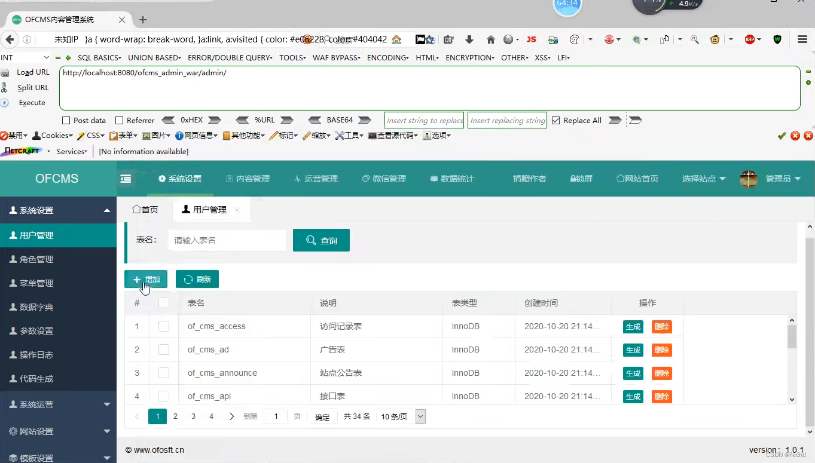Check the box for of_cms_access row
This screenshot has width=815, height=463.
[x=164, y=326]
